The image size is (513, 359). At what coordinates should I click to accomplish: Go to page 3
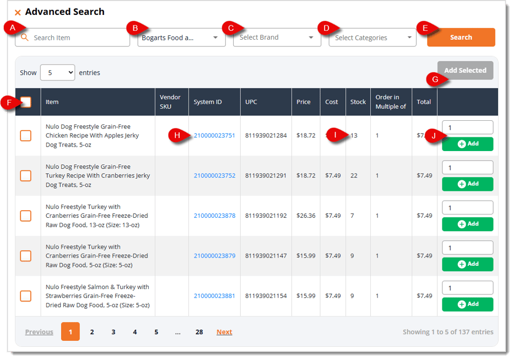click(x=113, y=332)
